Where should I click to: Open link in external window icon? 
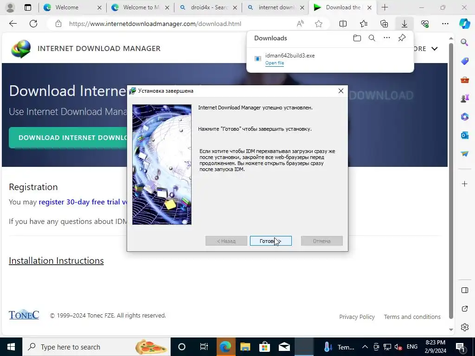click(x=464, y=309)
